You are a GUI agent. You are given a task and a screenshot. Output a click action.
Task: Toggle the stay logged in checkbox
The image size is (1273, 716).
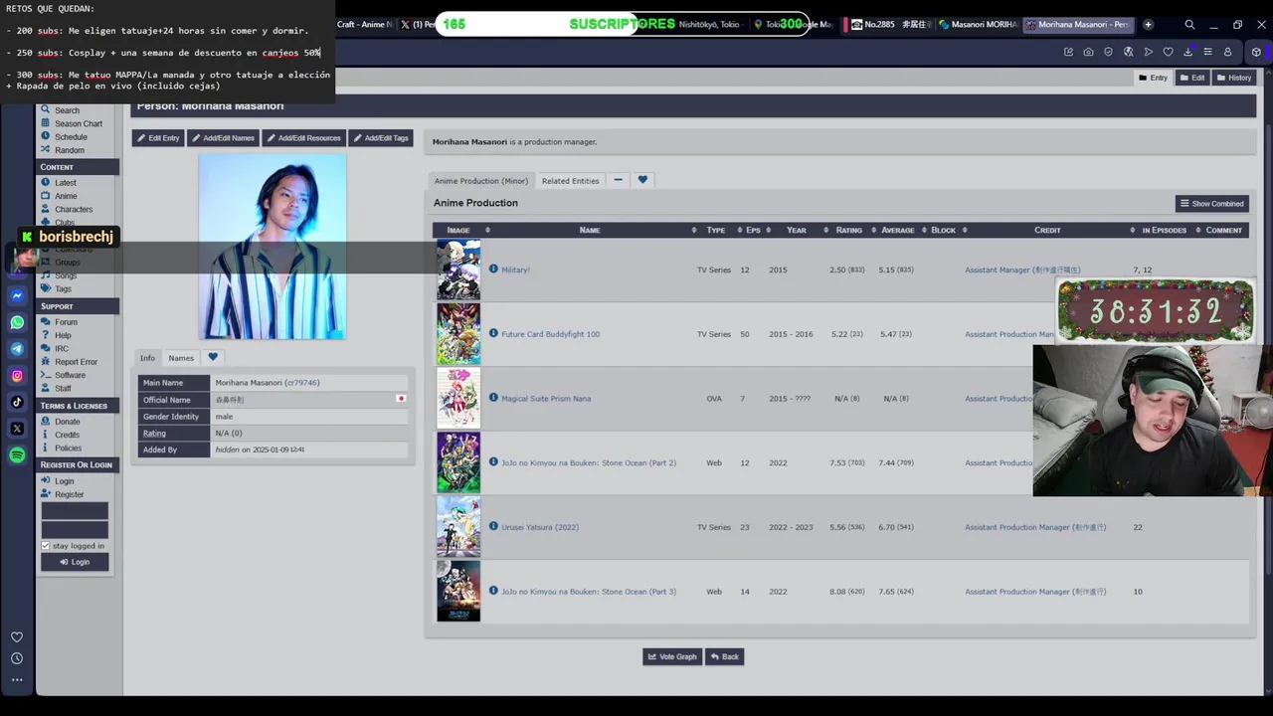point(46,545)
